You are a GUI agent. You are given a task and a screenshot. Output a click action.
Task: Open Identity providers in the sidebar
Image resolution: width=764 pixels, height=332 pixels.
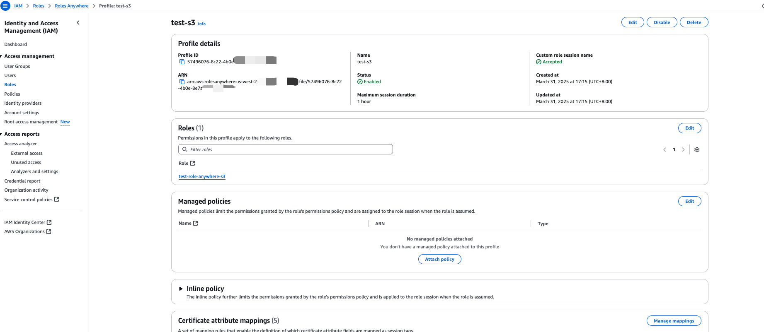[23, 103]
